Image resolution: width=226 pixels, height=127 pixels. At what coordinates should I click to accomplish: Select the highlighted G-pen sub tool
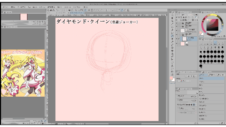(x=212, y=78)
